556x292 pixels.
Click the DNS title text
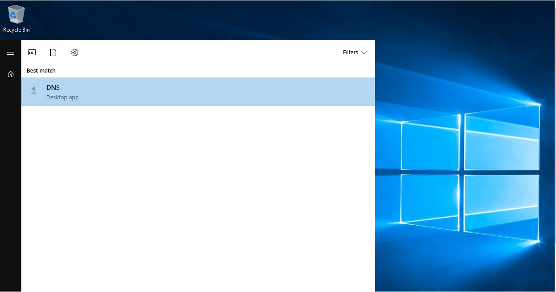click(x=53, y=88)
